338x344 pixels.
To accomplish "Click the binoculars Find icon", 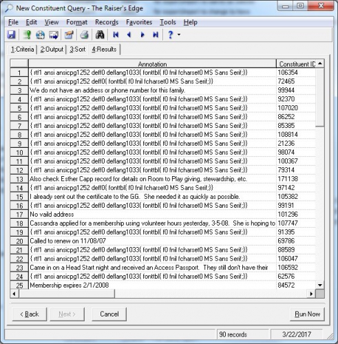I will click(100, 35).
